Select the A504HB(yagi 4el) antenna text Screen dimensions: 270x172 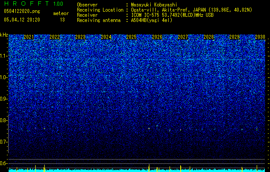pos(152,20)
